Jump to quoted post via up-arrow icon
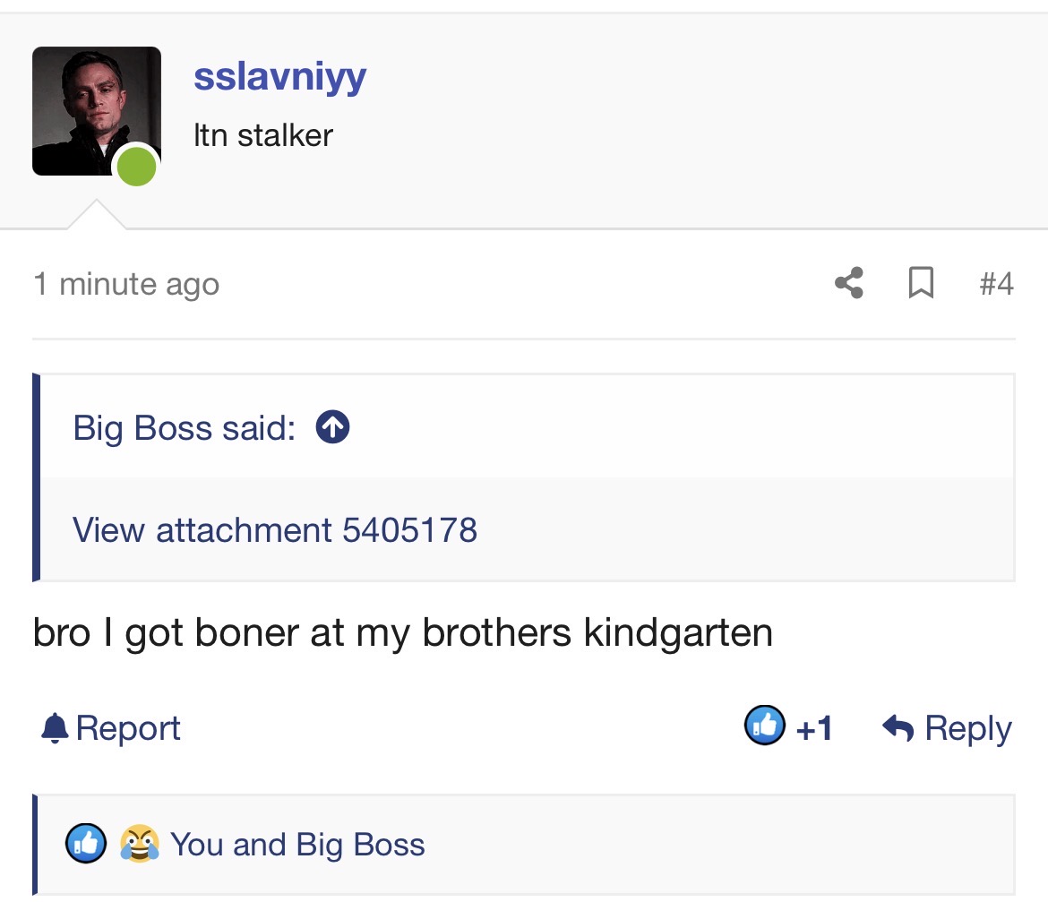Image resolution: width=1048 pixels, height=902 pixels. (333, 426)
